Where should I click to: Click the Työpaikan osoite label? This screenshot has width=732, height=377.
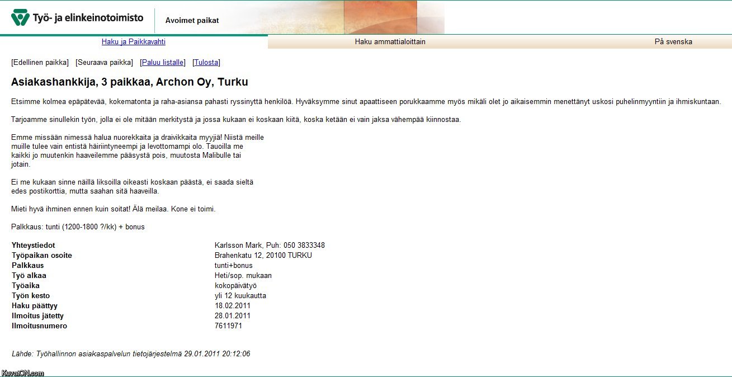coord(42,256)
